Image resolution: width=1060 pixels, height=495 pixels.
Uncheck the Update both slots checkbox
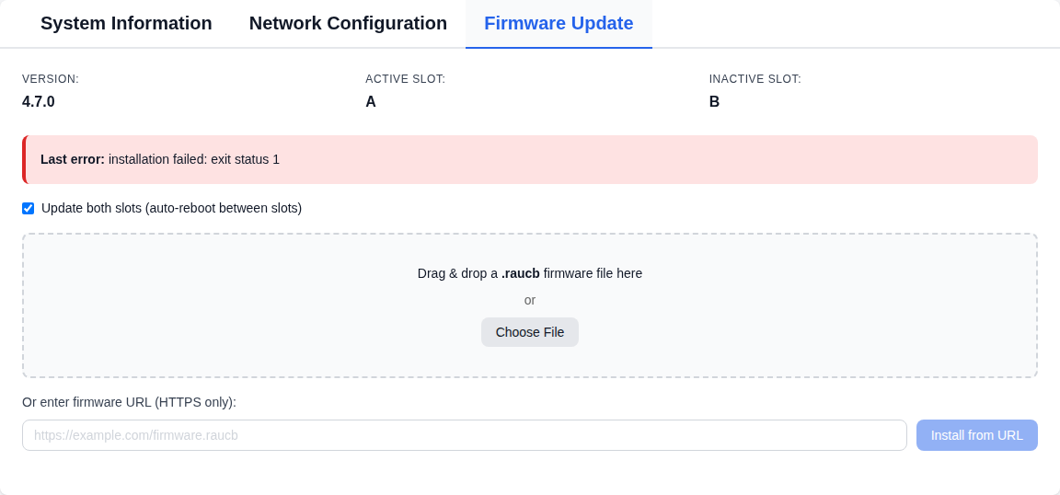(x=28, y=208)
